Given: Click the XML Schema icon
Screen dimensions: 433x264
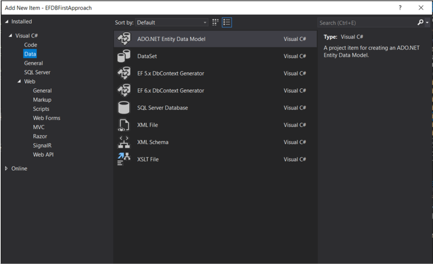Looking at the screenshot, I should [124, 142].
